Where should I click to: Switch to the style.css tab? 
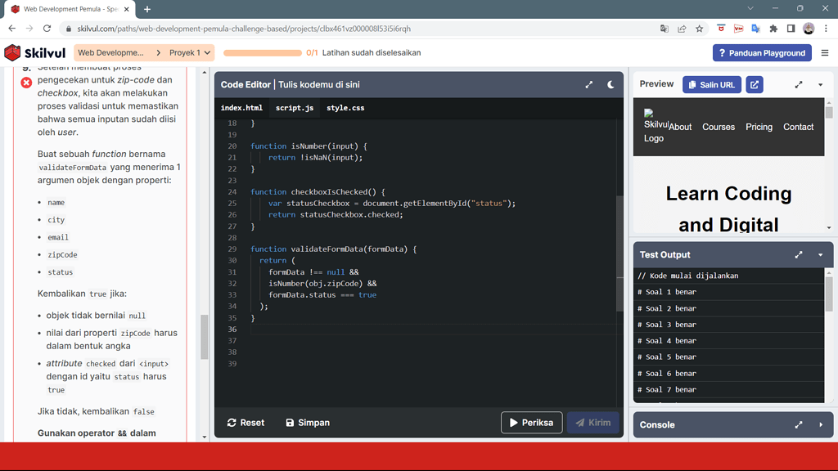345,108
